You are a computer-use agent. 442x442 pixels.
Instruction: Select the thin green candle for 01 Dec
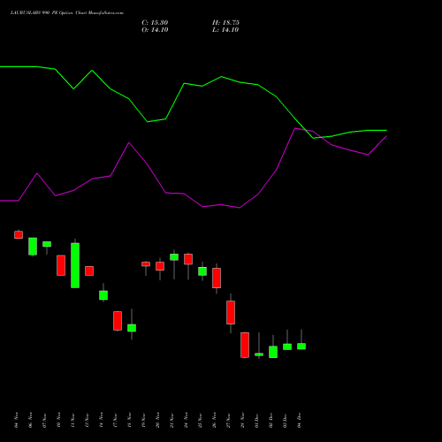coord(259,354)
